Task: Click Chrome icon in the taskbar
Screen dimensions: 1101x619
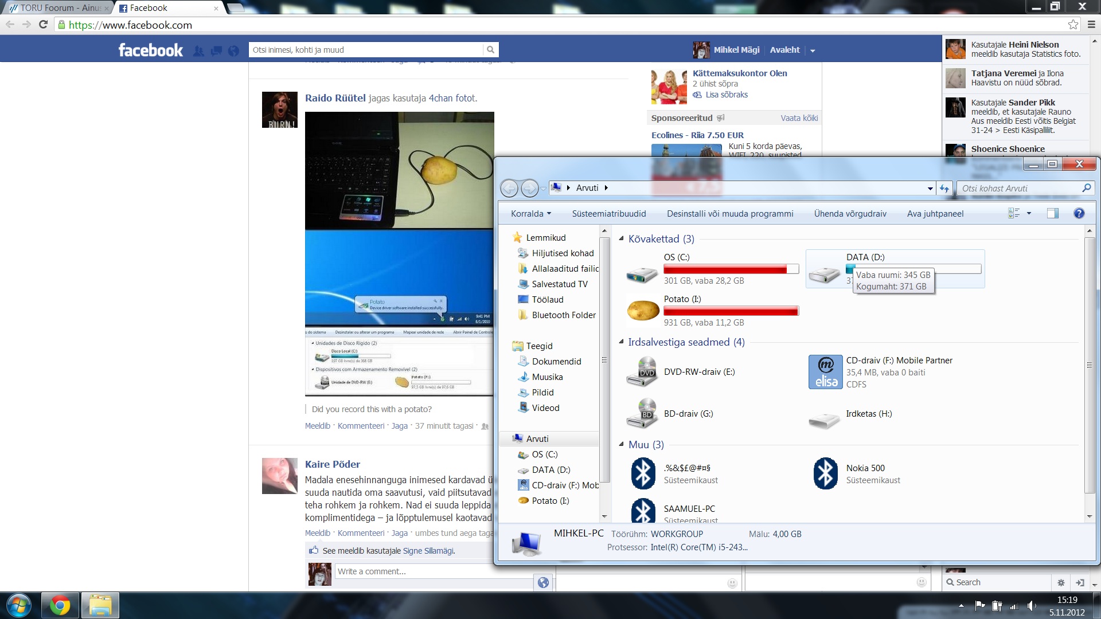Action: click(x=60, y=605)
